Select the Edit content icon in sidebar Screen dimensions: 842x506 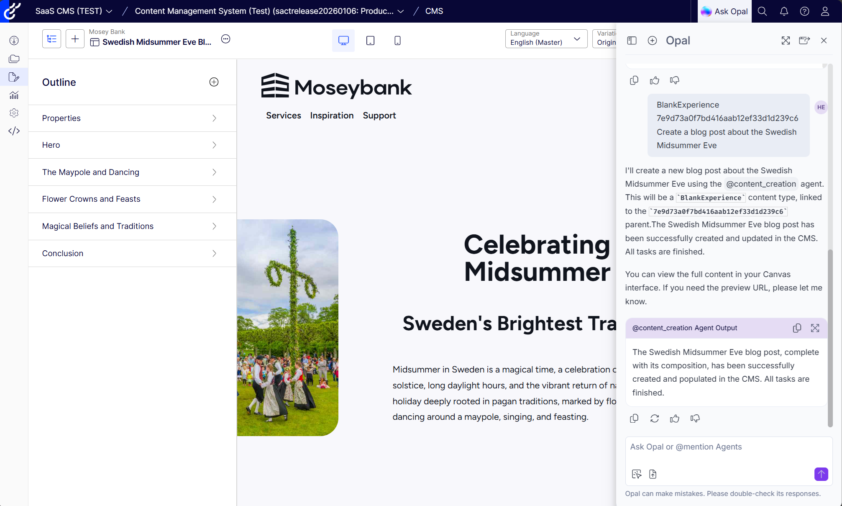pyautogui.click(x=14, y=77)
